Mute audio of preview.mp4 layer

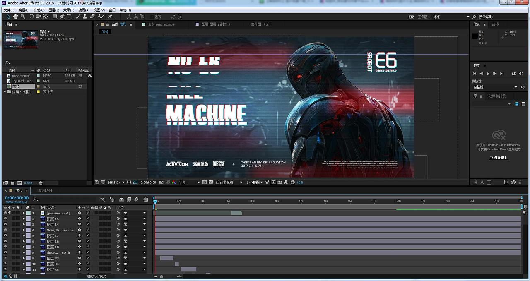10,213
